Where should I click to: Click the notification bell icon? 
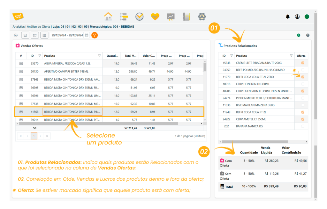tap(288, 17)
